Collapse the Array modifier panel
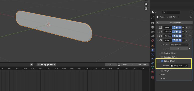The width and height of the screenshot is (194, 91). point(158,40)
